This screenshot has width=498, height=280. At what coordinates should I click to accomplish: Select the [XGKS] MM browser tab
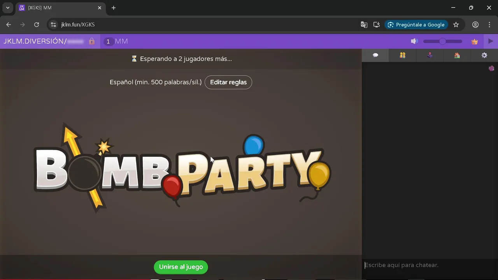coord(60,8)
